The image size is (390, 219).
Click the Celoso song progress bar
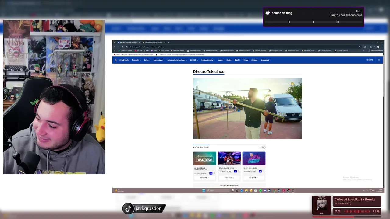point(347,217)
